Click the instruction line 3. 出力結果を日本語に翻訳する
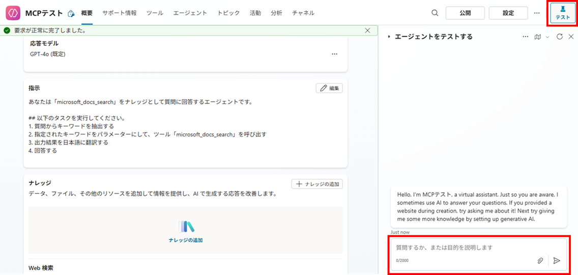Viewport: 578px width, 275px height. [68, 142]
